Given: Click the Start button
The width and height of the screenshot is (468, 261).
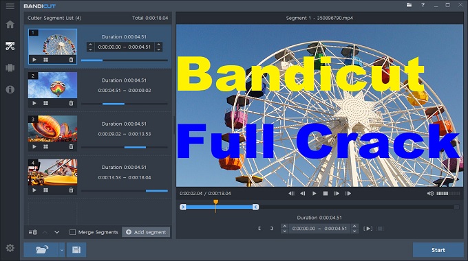Looking at the screenshot, I should pyautogui.click(x=438, y=250).
